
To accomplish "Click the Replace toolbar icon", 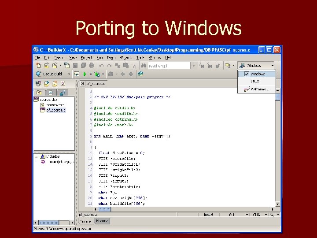I will [210, 65].
